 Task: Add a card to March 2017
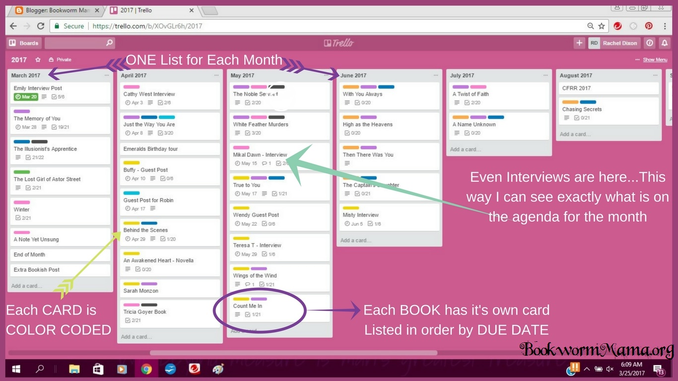[x=27, y=286]
